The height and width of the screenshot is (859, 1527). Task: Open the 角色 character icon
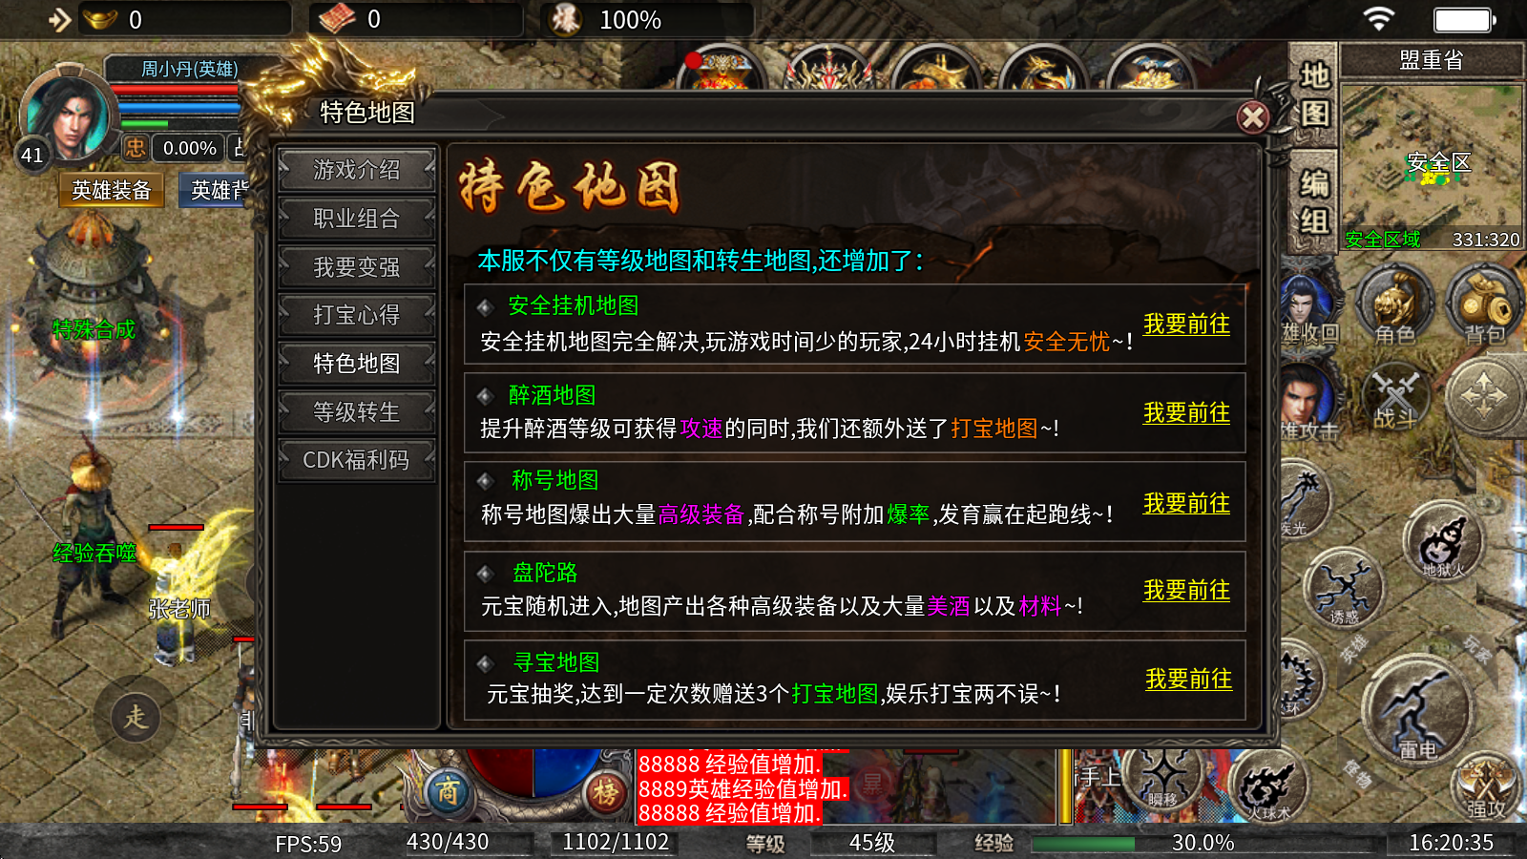click(1394, 307)
